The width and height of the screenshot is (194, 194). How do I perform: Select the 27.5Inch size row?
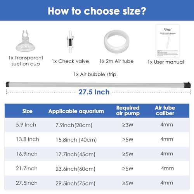97,183
